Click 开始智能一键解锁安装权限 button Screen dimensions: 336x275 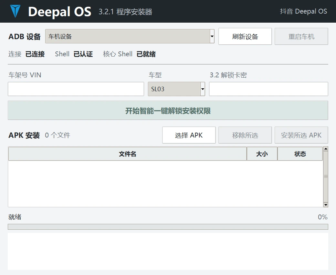pos(168,110)
